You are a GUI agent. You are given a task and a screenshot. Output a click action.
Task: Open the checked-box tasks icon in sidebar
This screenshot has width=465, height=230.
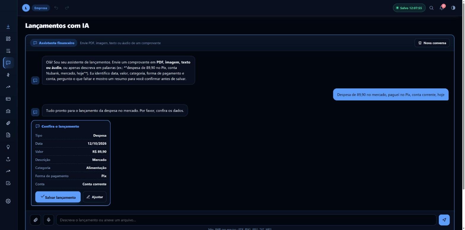[x=8, y=183]
